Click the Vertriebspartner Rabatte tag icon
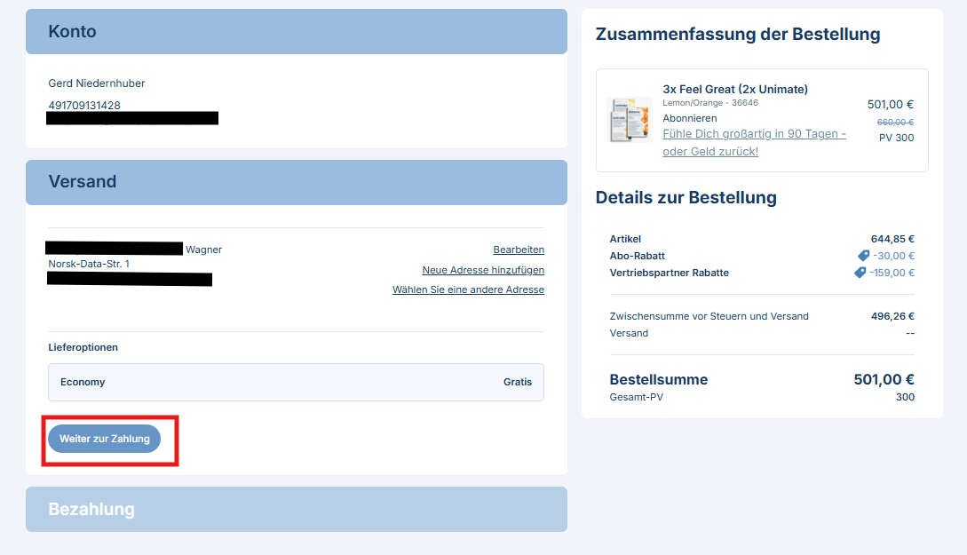This screenshot has width=967, height=555. point(860,273)
